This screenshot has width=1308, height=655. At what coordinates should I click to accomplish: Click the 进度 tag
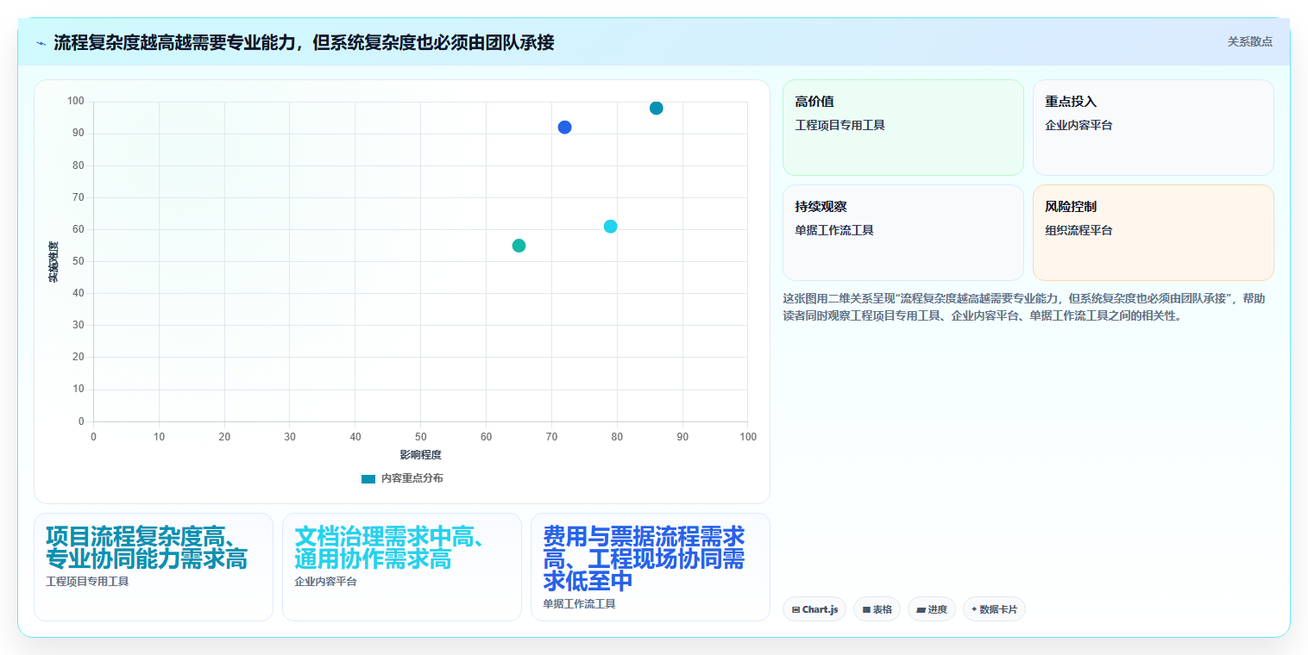point(932,609)
